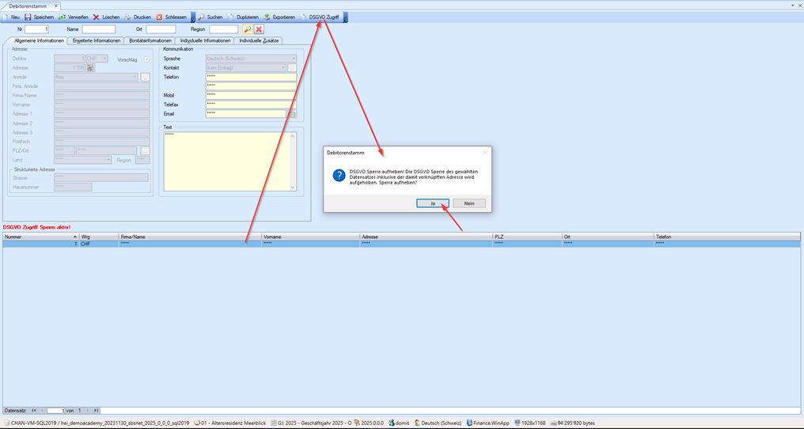Run search with the key icon beside Region
The height and width of the screenshot is (429, 804).
click(247, 29)
